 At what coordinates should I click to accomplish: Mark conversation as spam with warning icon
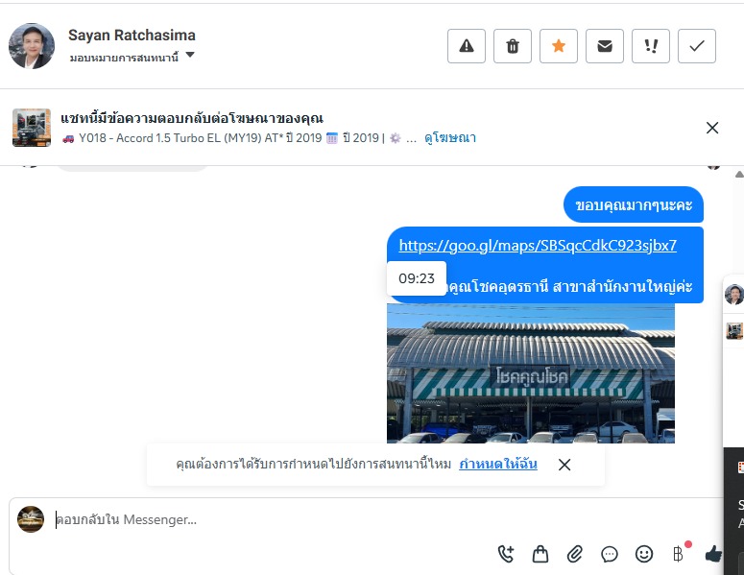tap(466, 46)
